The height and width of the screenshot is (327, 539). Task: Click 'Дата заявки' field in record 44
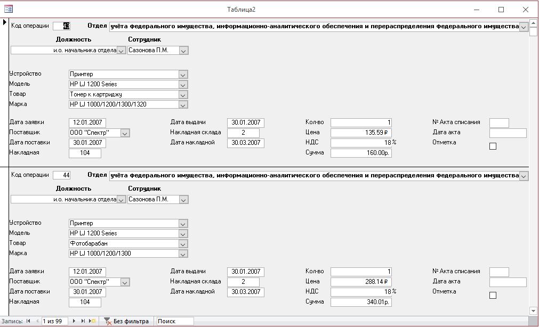[87, 272]
